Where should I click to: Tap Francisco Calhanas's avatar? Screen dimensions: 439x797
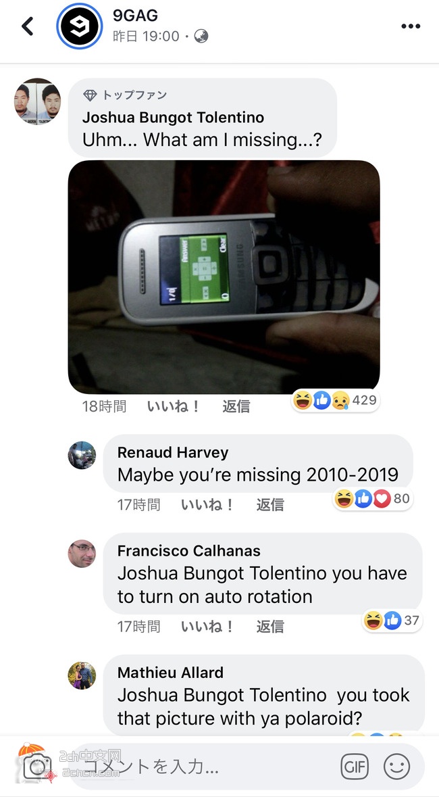click(x=82, y=554)
